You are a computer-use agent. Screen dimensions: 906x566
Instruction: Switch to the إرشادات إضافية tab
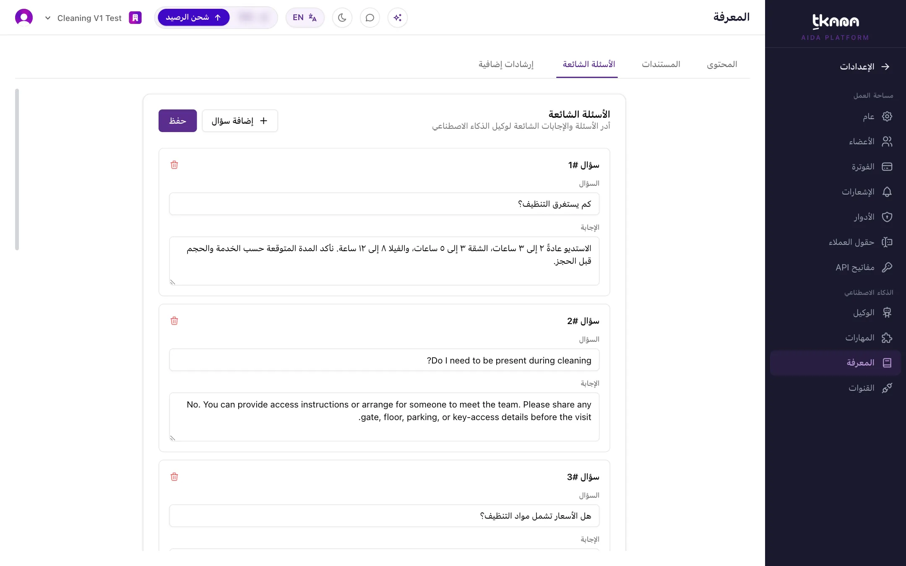click(506, 64)
